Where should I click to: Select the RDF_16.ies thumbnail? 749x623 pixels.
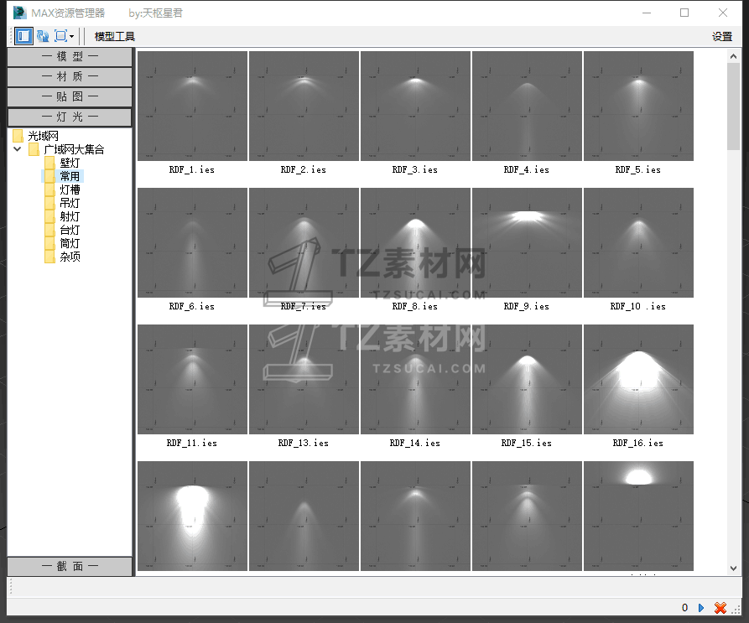638,380
